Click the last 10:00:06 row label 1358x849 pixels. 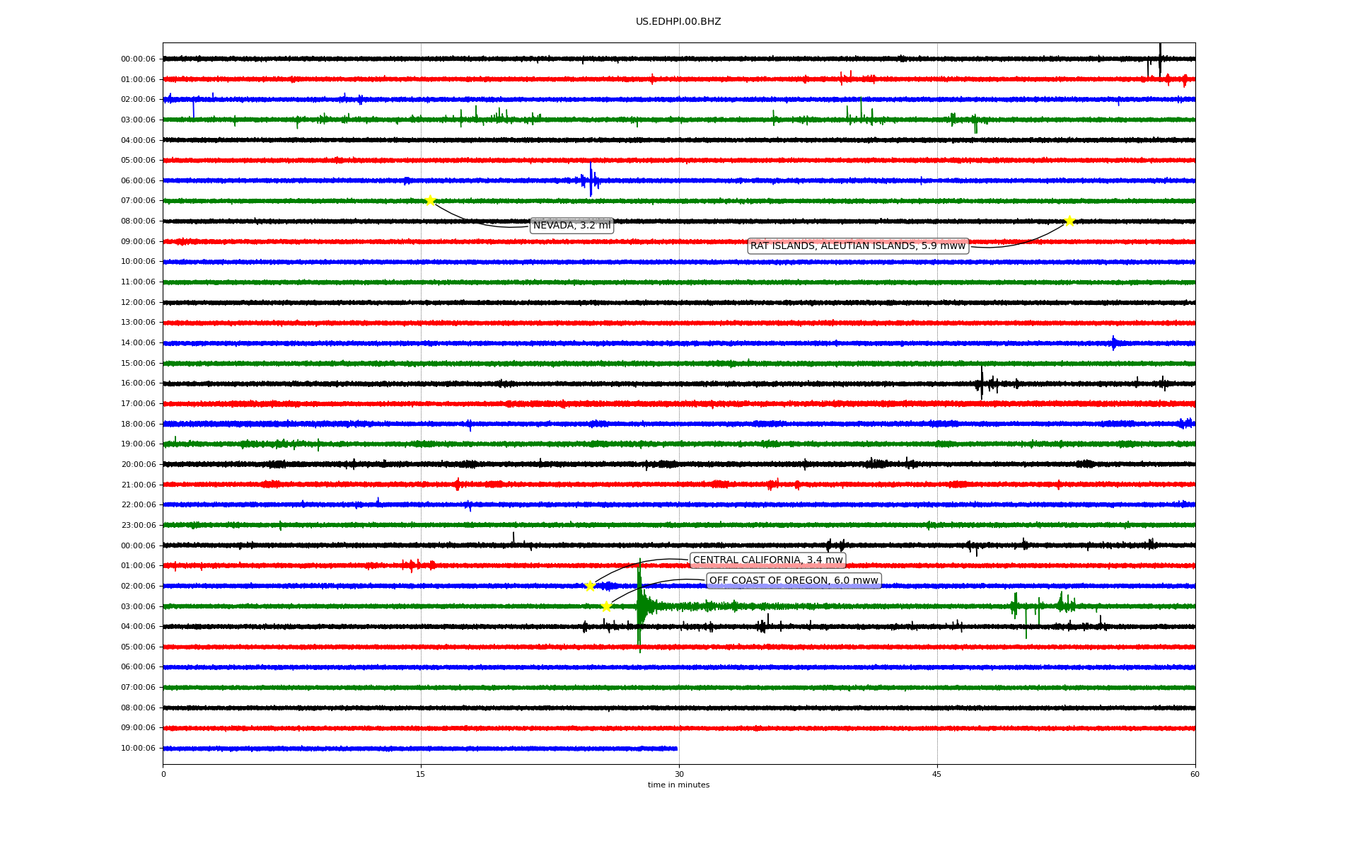click(138, 749)
